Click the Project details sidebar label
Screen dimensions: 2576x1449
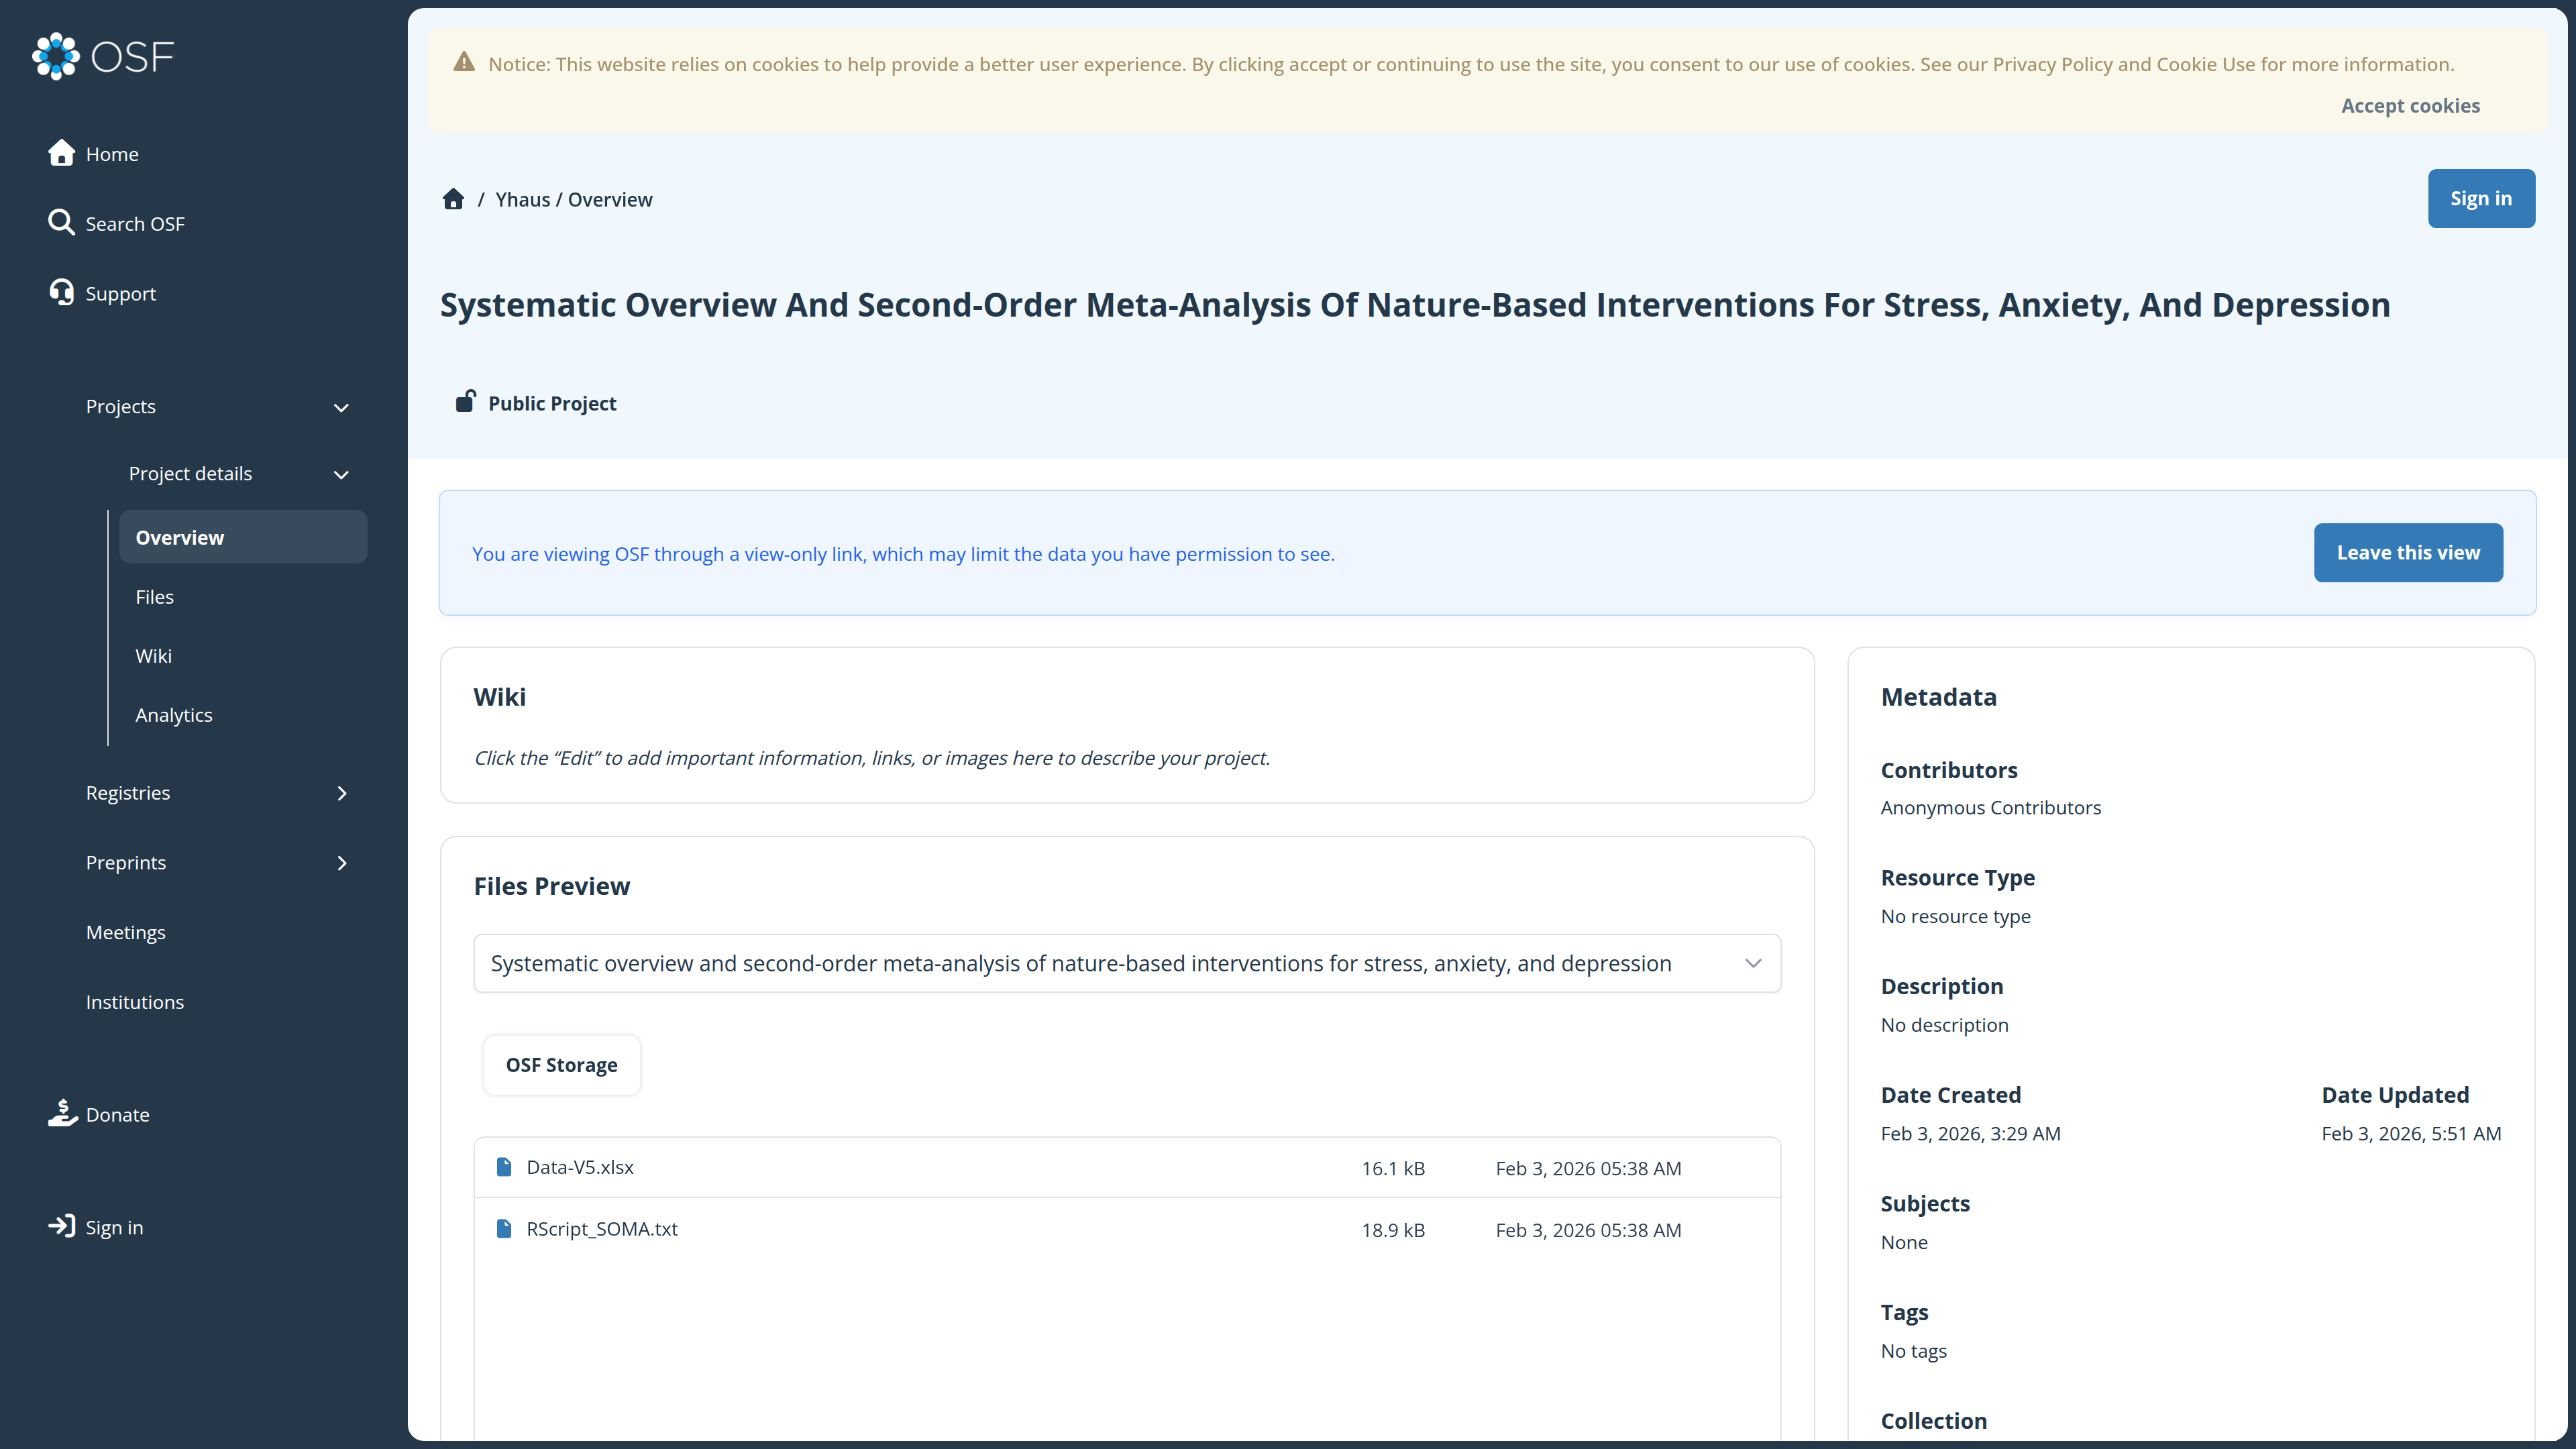pos(190,474)
